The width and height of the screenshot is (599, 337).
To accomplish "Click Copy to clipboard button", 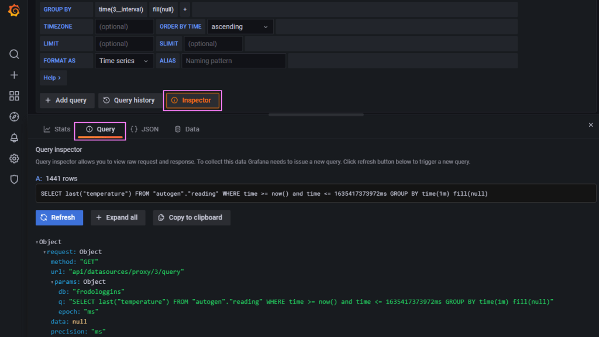I will (191, 217).
